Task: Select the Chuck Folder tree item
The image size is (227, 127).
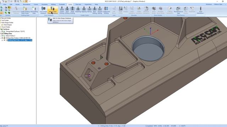Action: point(6,27)
